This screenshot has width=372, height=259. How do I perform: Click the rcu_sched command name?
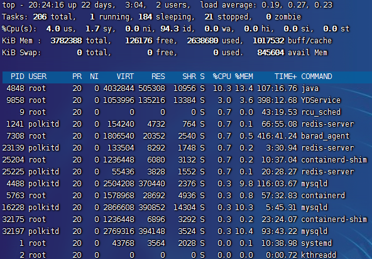pos(320,112)
